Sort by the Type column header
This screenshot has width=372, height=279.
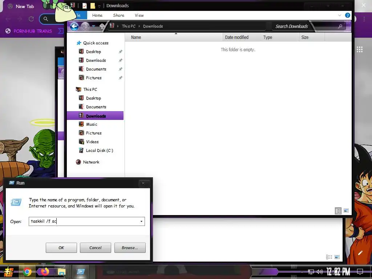click(280, 37)
